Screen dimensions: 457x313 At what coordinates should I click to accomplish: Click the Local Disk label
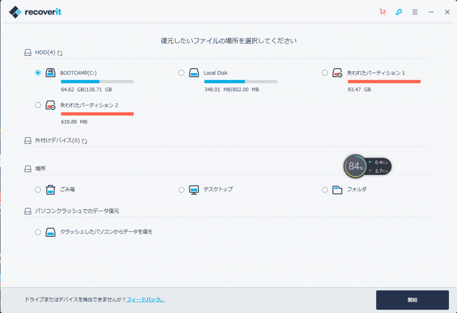(216, 73)
